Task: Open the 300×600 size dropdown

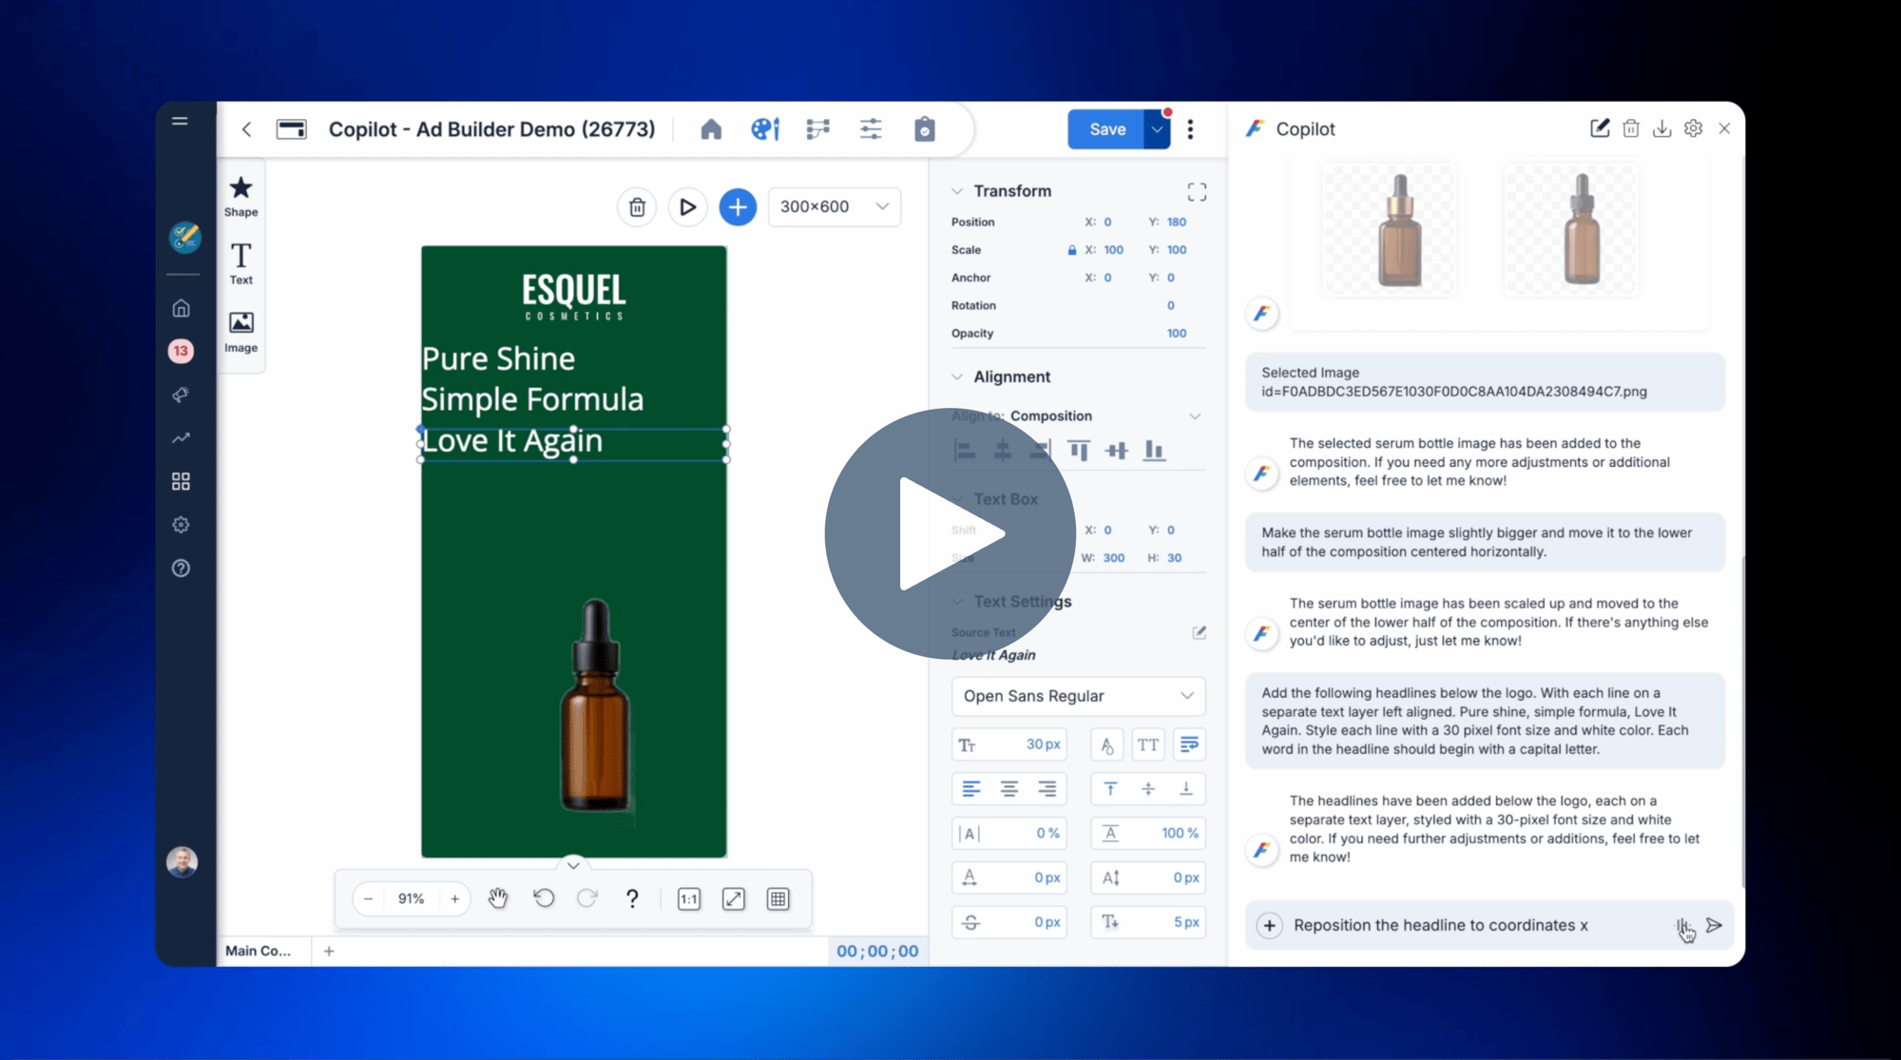Action: coord(834,206)
